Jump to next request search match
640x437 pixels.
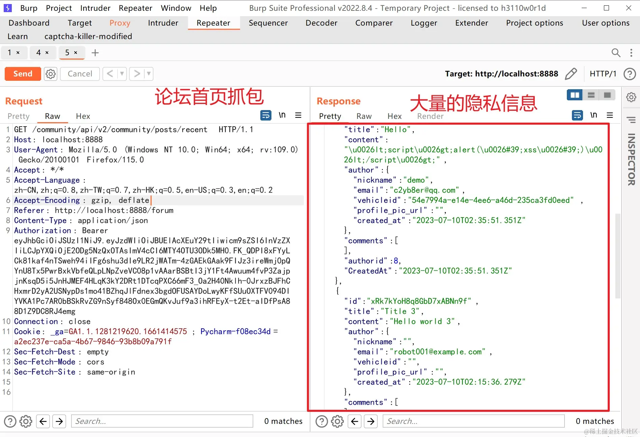(x=59, y=421)
